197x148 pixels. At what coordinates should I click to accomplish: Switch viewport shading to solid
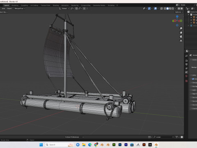167,9
